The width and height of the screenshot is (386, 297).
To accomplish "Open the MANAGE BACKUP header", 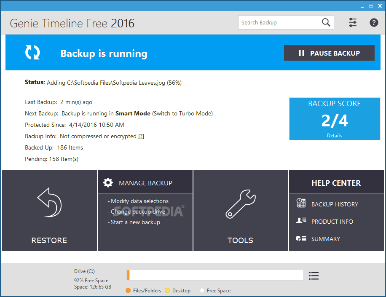I will pyautogui.click(x=145, y=182).
